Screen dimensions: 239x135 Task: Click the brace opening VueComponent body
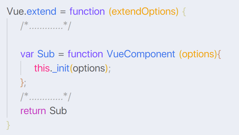pos(219,54)
